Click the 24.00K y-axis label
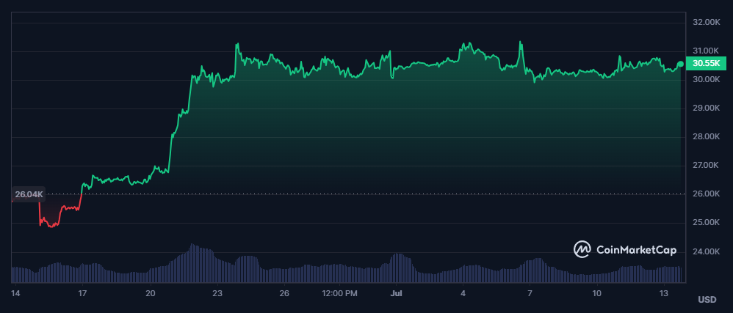Viewport: 733px width, 313px height. coord(706,252)
